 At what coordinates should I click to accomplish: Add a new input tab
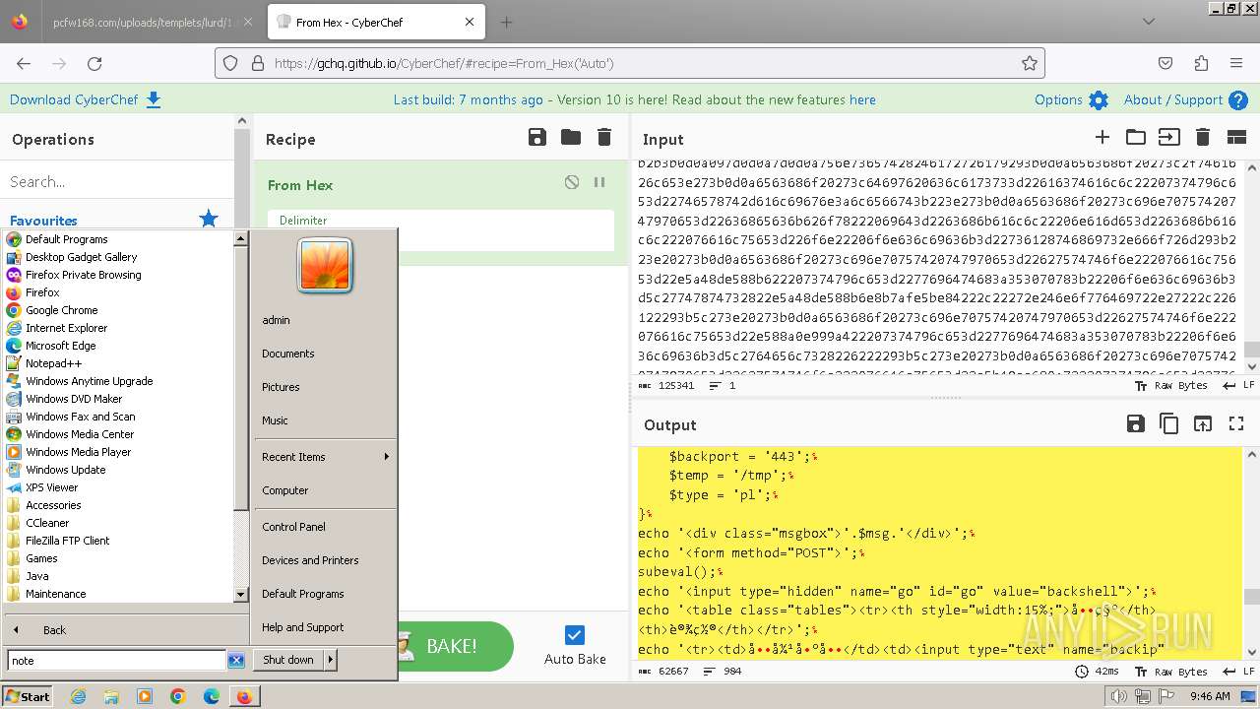click(1102, 138)
